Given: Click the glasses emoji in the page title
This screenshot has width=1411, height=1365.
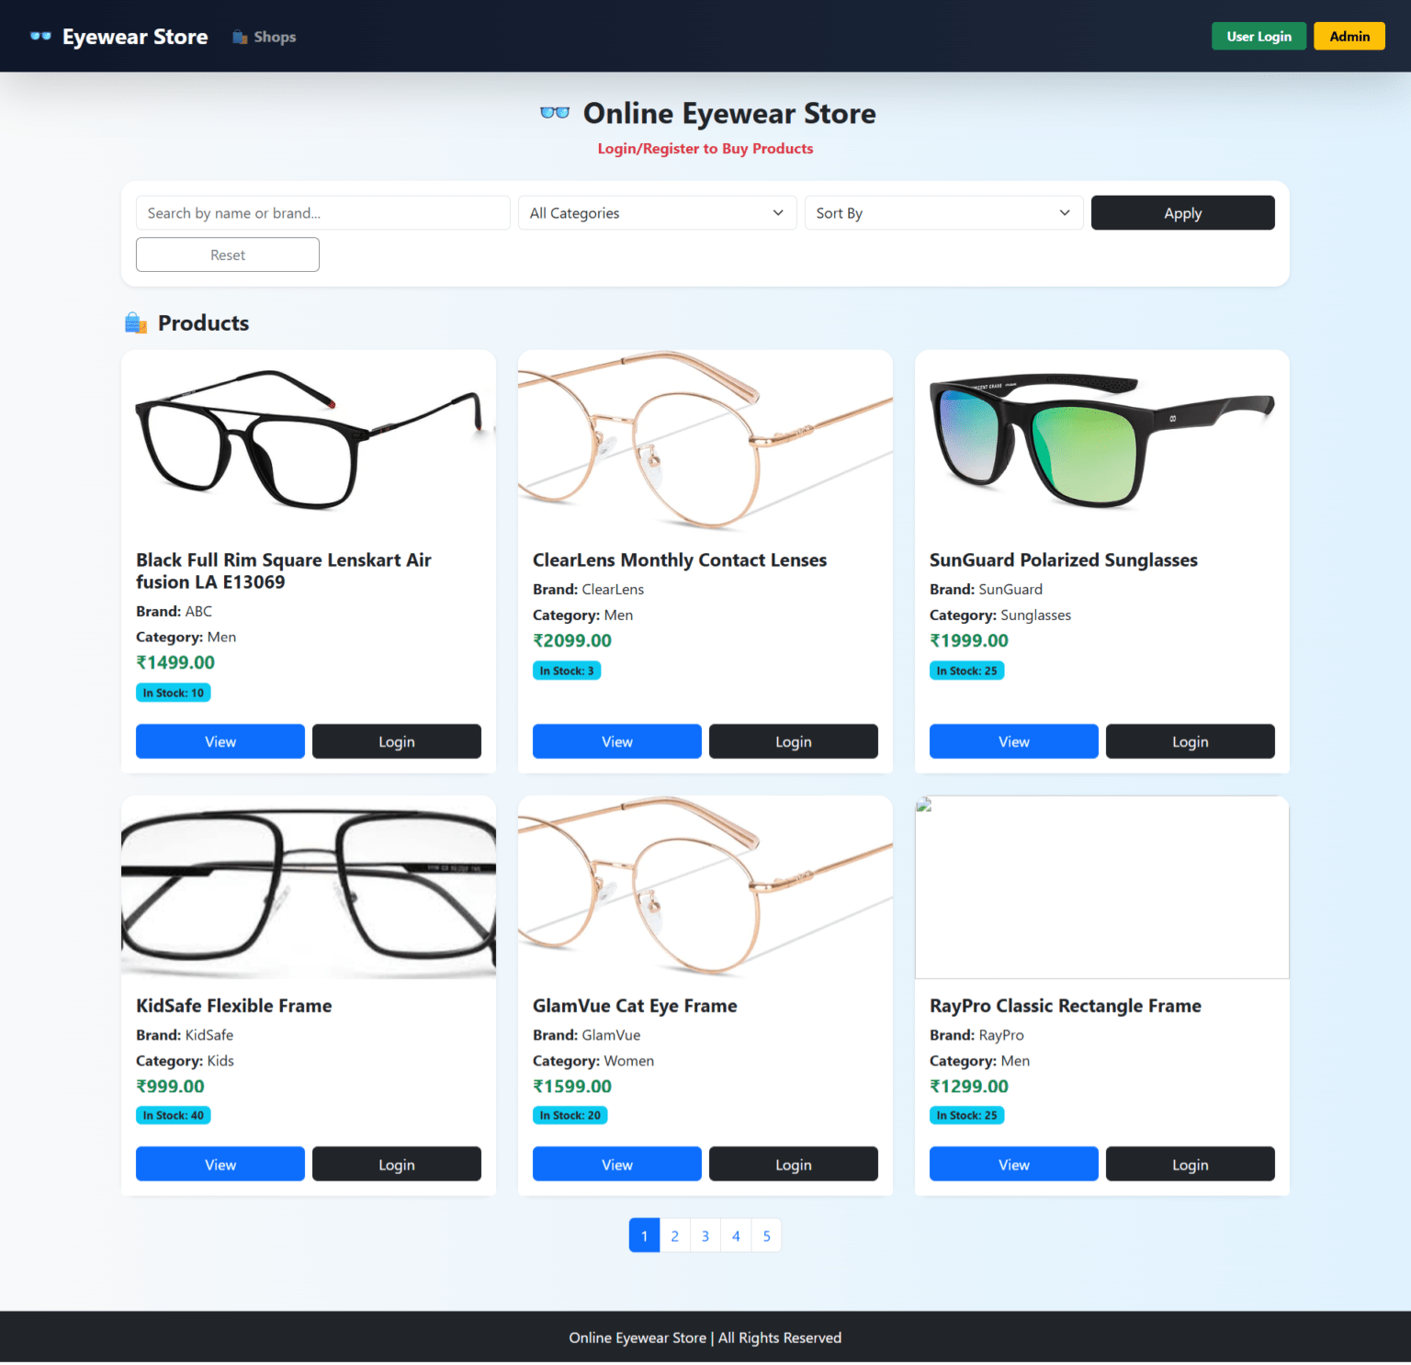Looking at the screenshot, I should tap(554, 112).
